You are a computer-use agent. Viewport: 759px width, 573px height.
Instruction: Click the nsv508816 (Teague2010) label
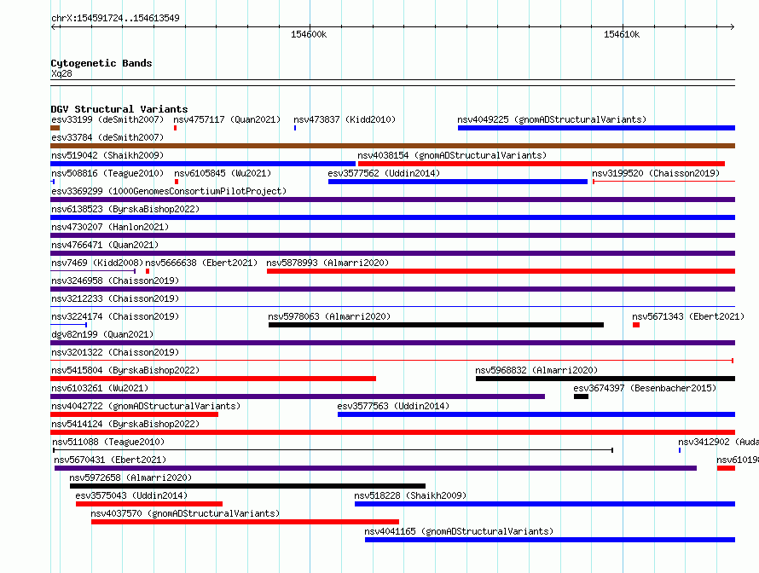tap(107, 173)
